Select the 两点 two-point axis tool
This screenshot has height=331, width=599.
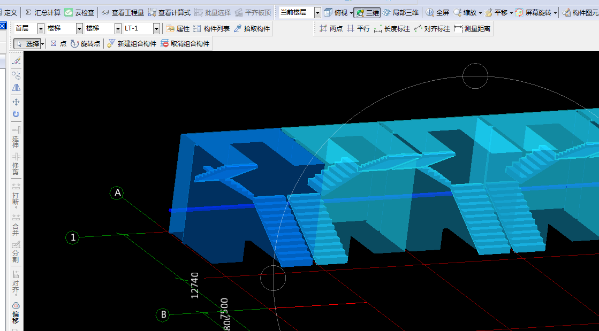coord(331,29)
